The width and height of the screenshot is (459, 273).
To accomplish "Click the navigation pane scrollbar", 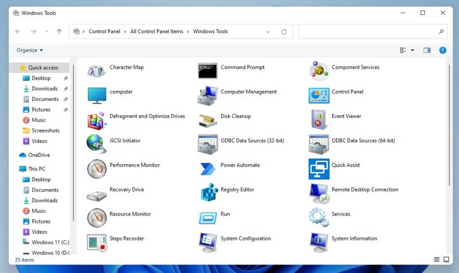I will 73,143.
